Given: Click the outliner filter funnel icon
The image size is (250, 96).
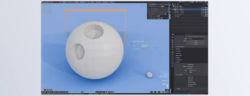Looking at the screenshot, I should point(204,4).
